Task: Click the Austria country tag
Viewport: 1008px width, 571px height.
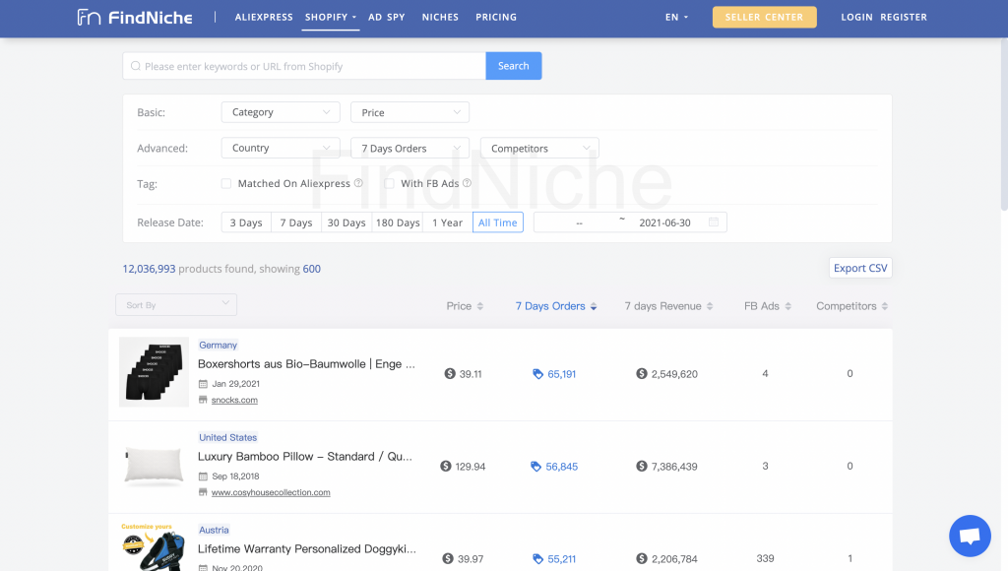Action: (214, 531)
